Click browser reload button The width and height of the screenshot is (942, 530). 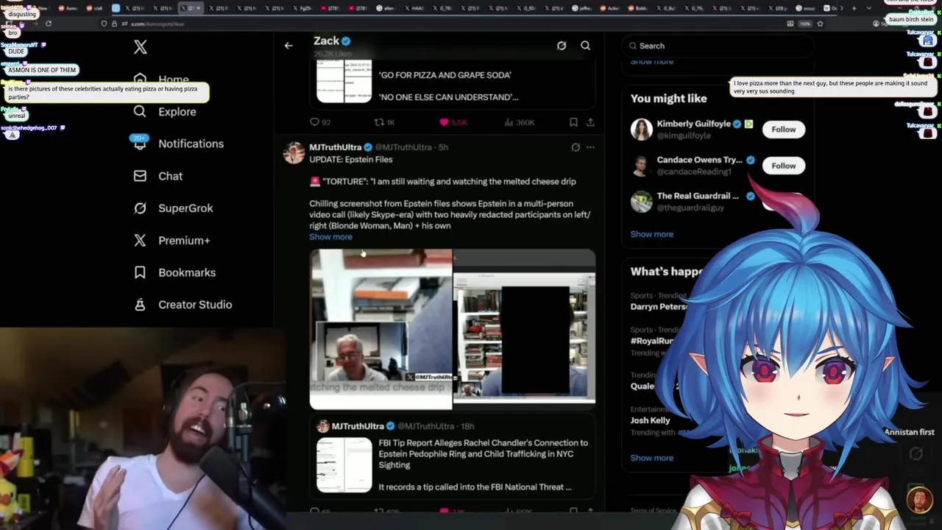(x=49, y=24)
